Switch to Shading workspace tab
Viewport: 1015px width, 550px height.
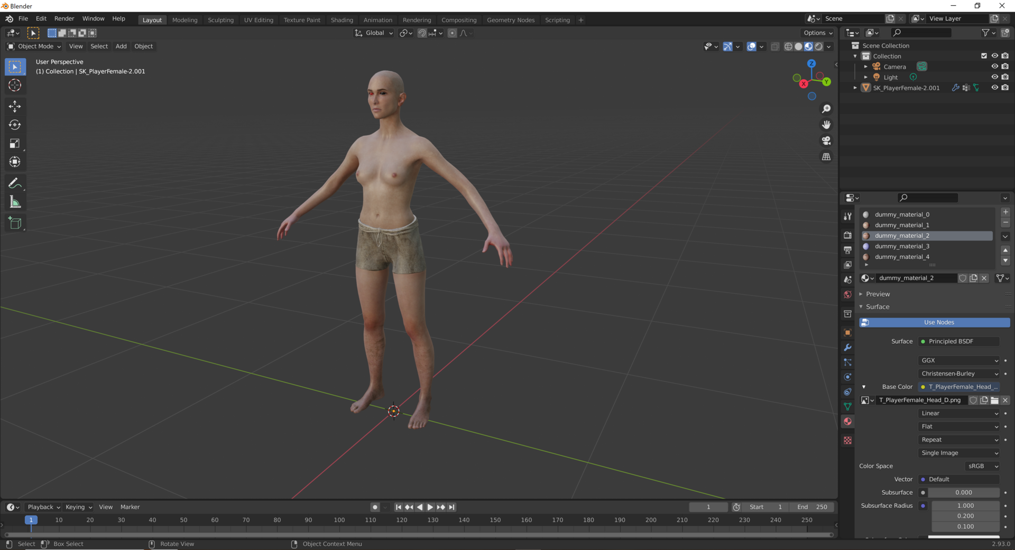[x=342, y=20]
